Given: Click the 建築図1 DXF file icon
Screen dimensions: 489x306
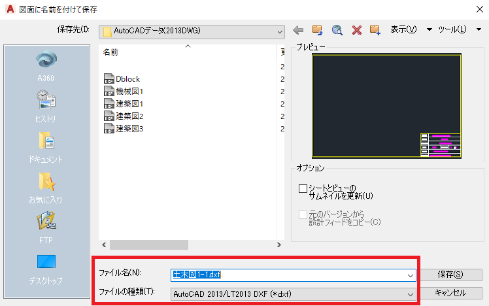Looking at the screenshot, I should tap(109, 103).
